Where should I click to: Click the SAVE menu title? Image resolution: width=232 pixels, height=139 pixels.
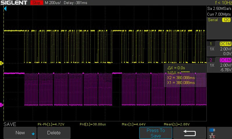point(10,124)
